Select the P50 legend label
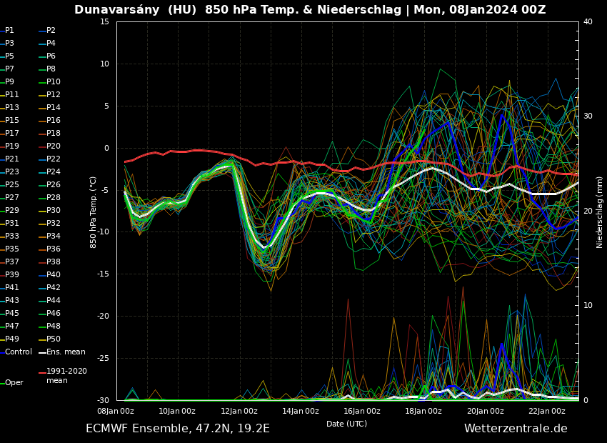 54,339
